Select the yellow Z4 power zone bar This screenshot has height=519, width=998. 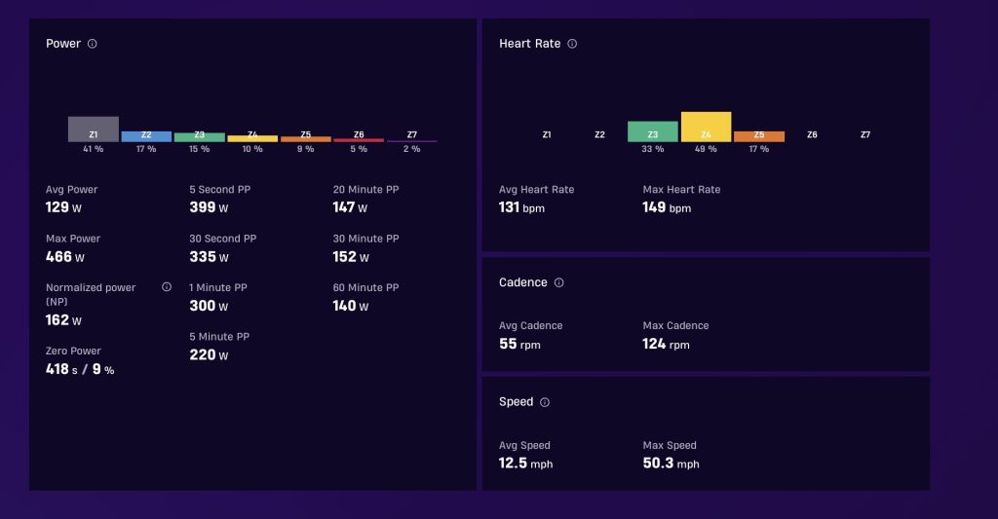(x=252, y=138)
